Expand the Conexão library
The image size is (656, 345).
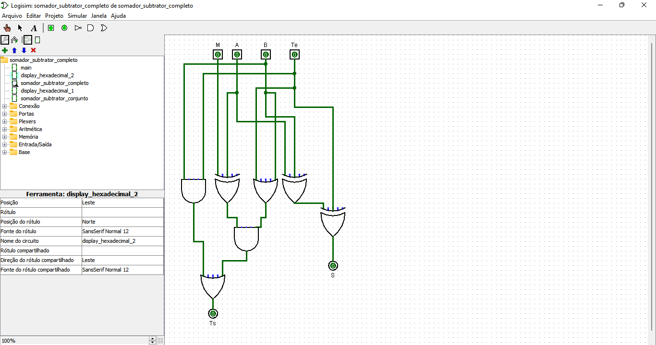point(5,106)
